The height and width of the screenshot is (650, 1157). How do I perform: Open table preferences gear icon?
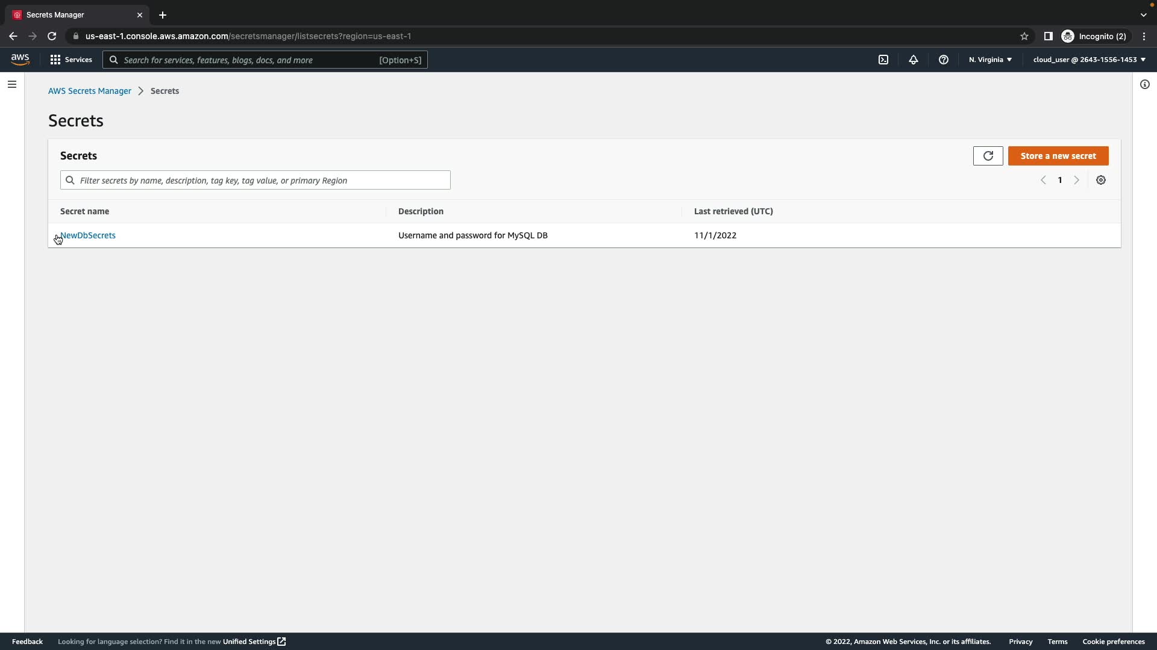click(1101, 180)
